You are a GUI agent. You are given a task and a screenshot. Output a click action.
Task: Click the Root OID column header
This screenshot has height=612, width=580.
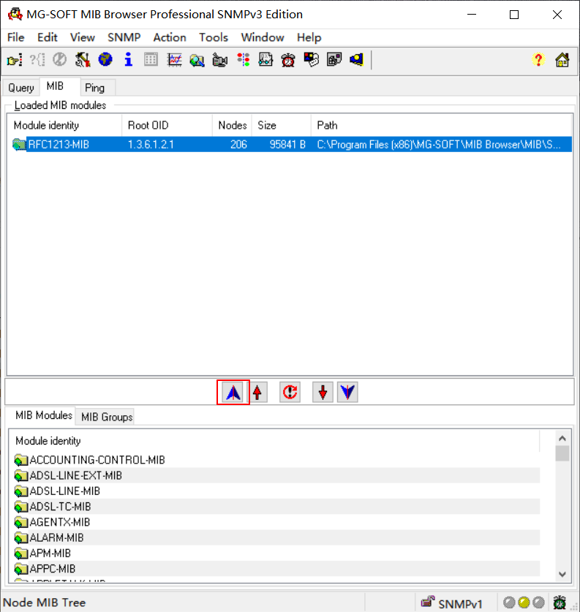(167, 125)
